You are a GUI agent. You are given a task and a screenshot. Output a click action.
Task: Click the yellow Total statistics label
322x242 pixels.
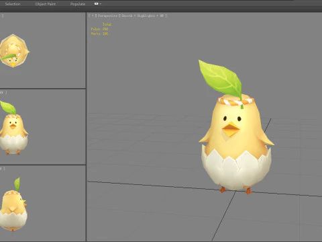[x=107, y=24]
